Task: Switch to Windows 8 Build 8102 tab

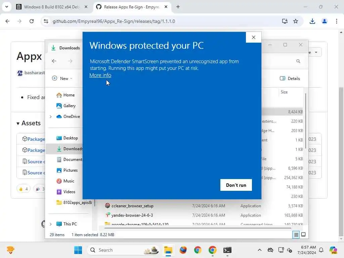Action: [x=52, y=7]
